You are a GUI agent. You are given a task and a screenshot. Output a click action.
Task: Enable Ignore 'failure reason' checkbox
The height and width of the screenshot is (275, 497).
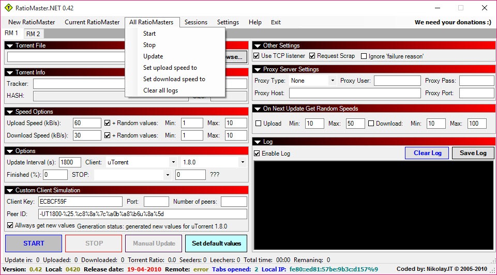tap(364, 56)
